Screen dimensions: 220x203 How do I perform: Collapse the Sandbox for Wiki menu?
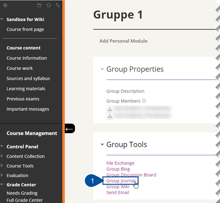[x=2, y=19]
